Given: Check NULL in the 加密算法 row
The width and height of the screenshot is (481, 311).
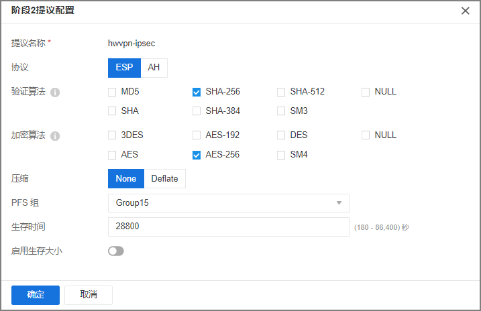Looking at the screenshot, I should pos(366,135).
